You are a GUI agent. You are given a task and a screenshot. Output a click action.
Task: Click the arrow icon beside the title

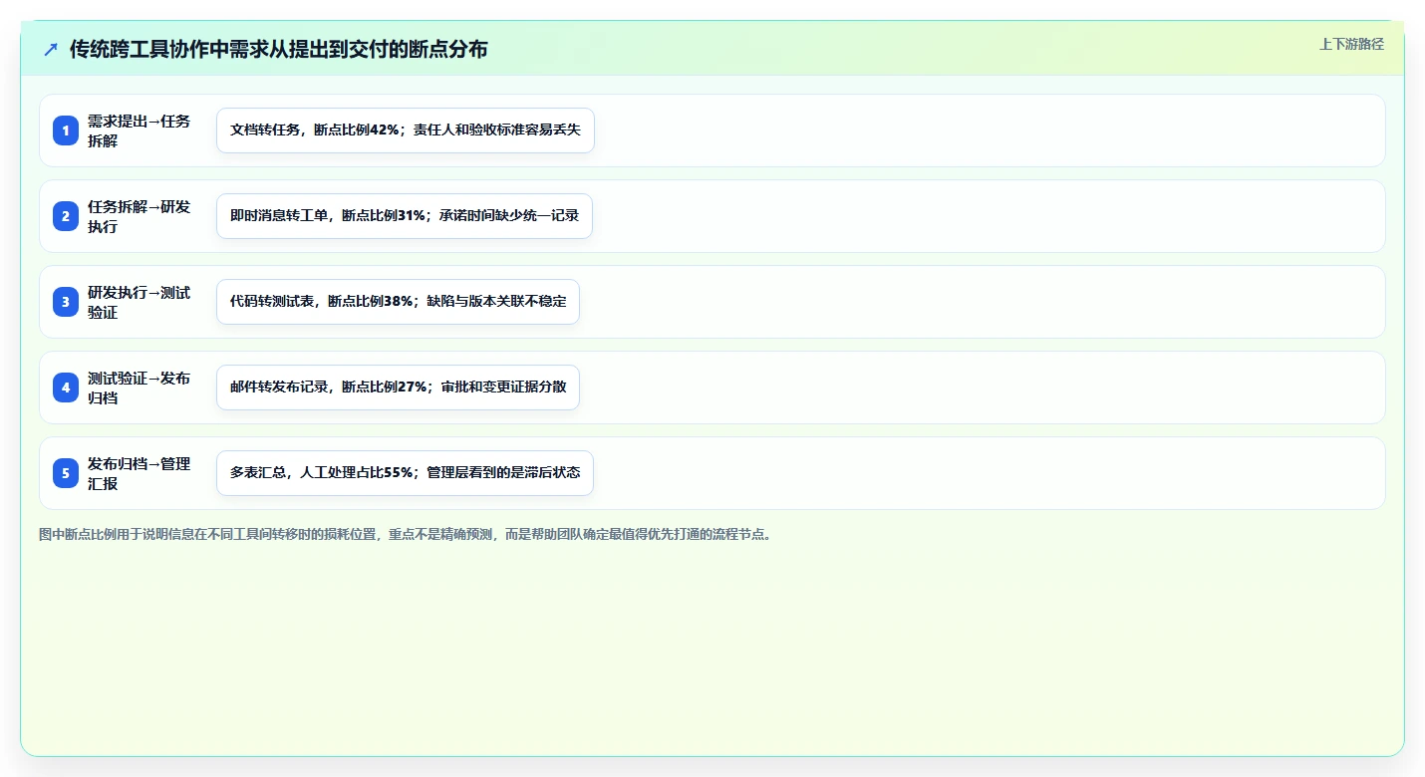51,50
